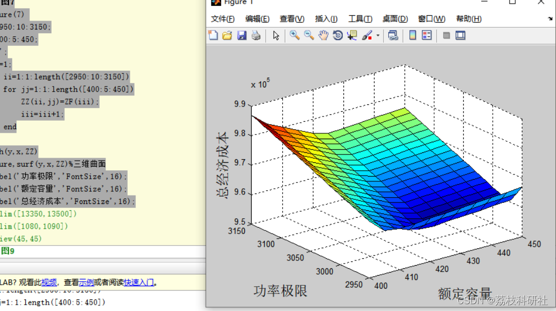Open the 快速入门 link

[139, 283]
